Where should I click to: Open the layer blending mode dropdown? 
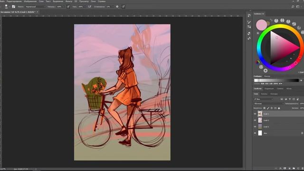[268, 104]
